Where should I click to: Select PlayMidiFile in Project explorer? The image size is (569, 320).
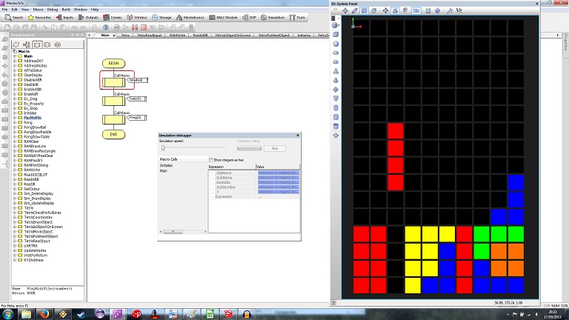click(33, 118)
